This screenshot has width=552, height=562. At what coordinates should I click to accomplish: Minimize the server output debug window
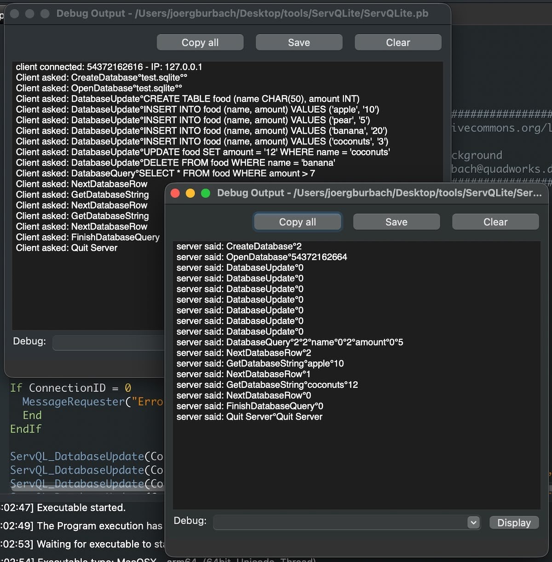190,193
